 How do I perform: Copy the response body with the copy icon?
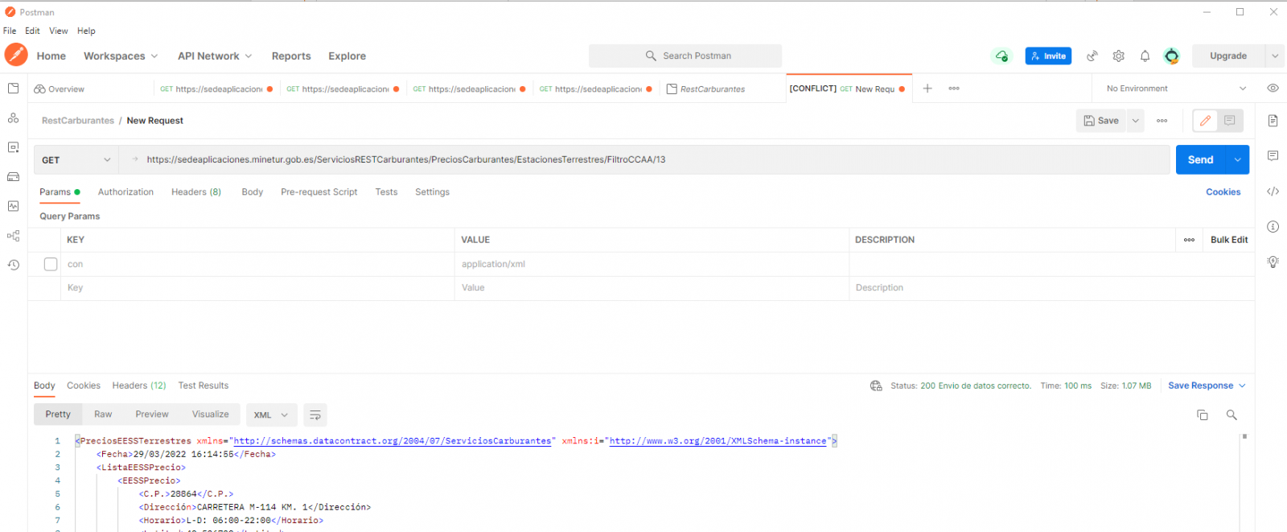click(x=1203, y=415)
